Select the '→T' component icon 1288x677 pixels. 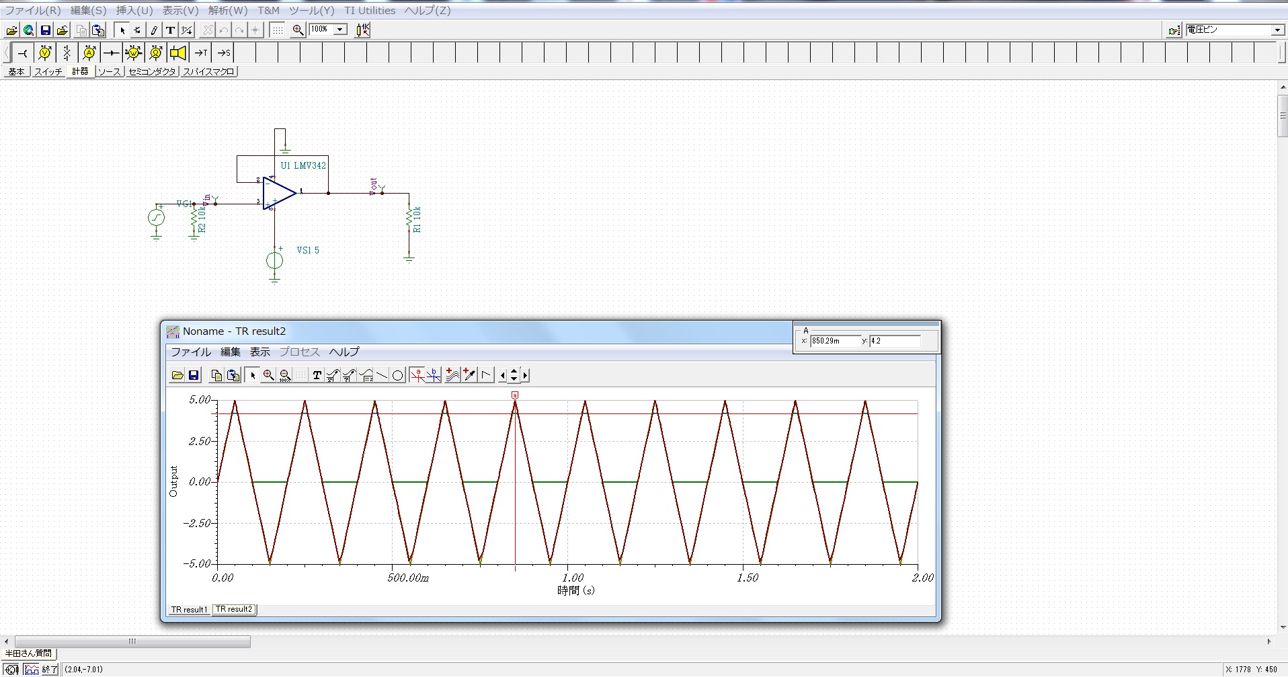pyautogui.click(x=200, y=52)
